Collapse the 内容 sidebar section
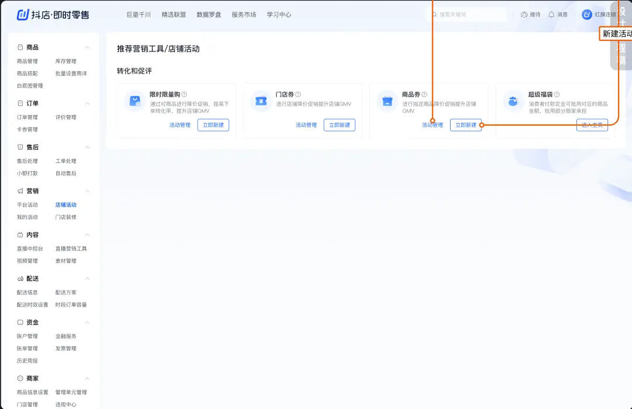 pyautogui.click(x=87, y=235)
